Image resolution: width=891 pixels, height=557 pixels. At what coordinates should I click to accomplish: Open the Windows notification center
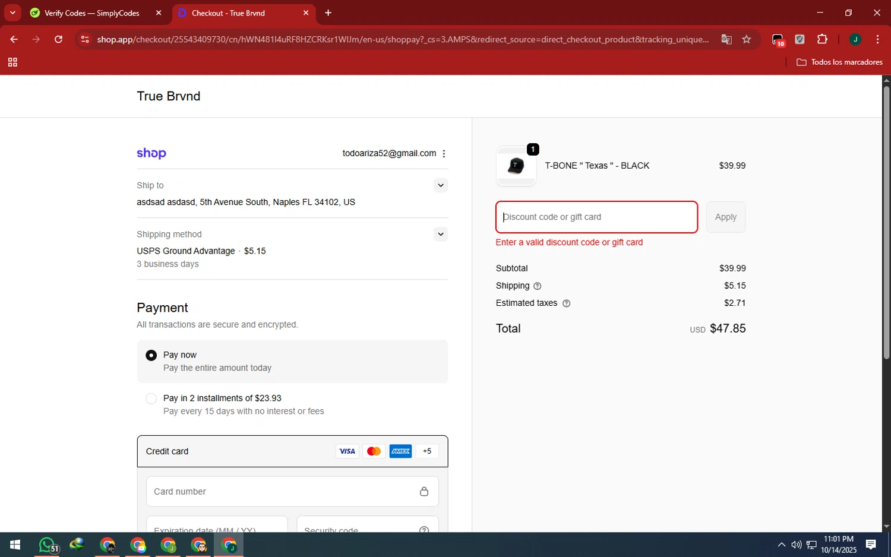[x=871, y=545]
